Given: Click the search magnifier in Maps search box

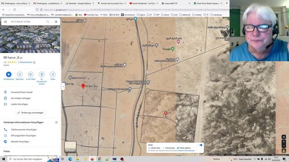Looking at the screenshot, I should point(48,22).
